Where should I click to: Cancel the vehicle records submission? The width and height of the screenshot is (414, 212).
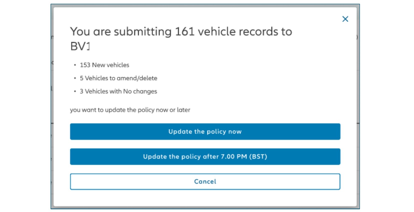205,182
